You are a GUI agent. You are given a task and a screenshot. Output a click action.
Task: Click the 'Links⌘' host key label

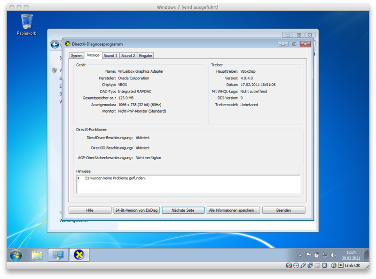point(352,265)
